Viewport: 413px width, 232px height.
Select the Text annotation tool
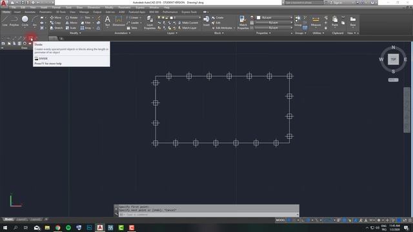coord(108,21)
